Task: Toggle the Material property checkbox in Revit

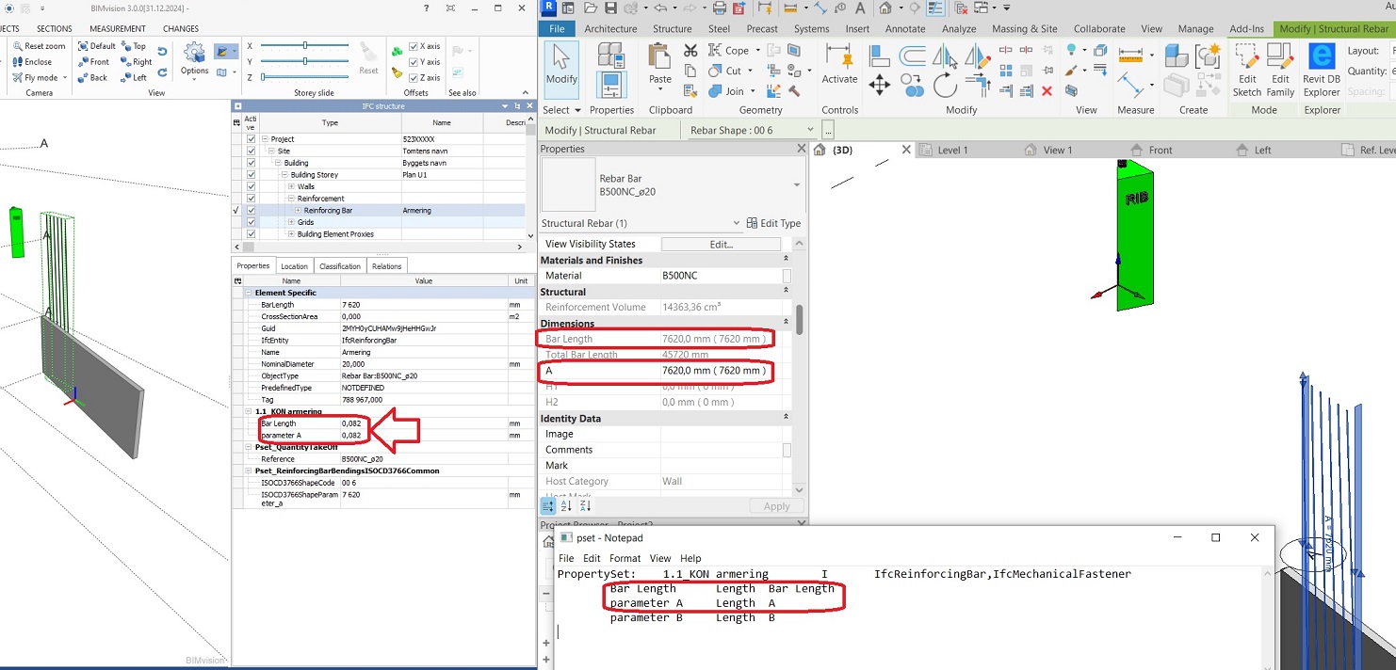Action: click(787, 276)
